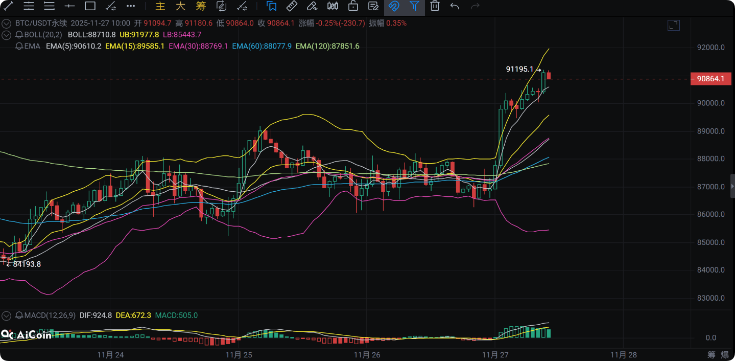Select the eraser tool in the toolbar
Viewport: 735px width, 361px height.
(312, 6)
